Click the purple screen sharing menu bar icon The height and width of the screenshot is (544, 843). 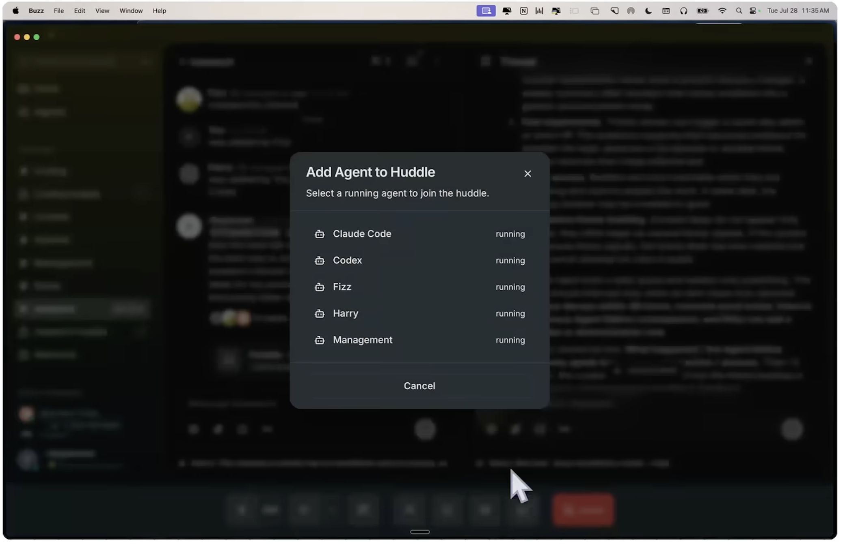point(486,11)
